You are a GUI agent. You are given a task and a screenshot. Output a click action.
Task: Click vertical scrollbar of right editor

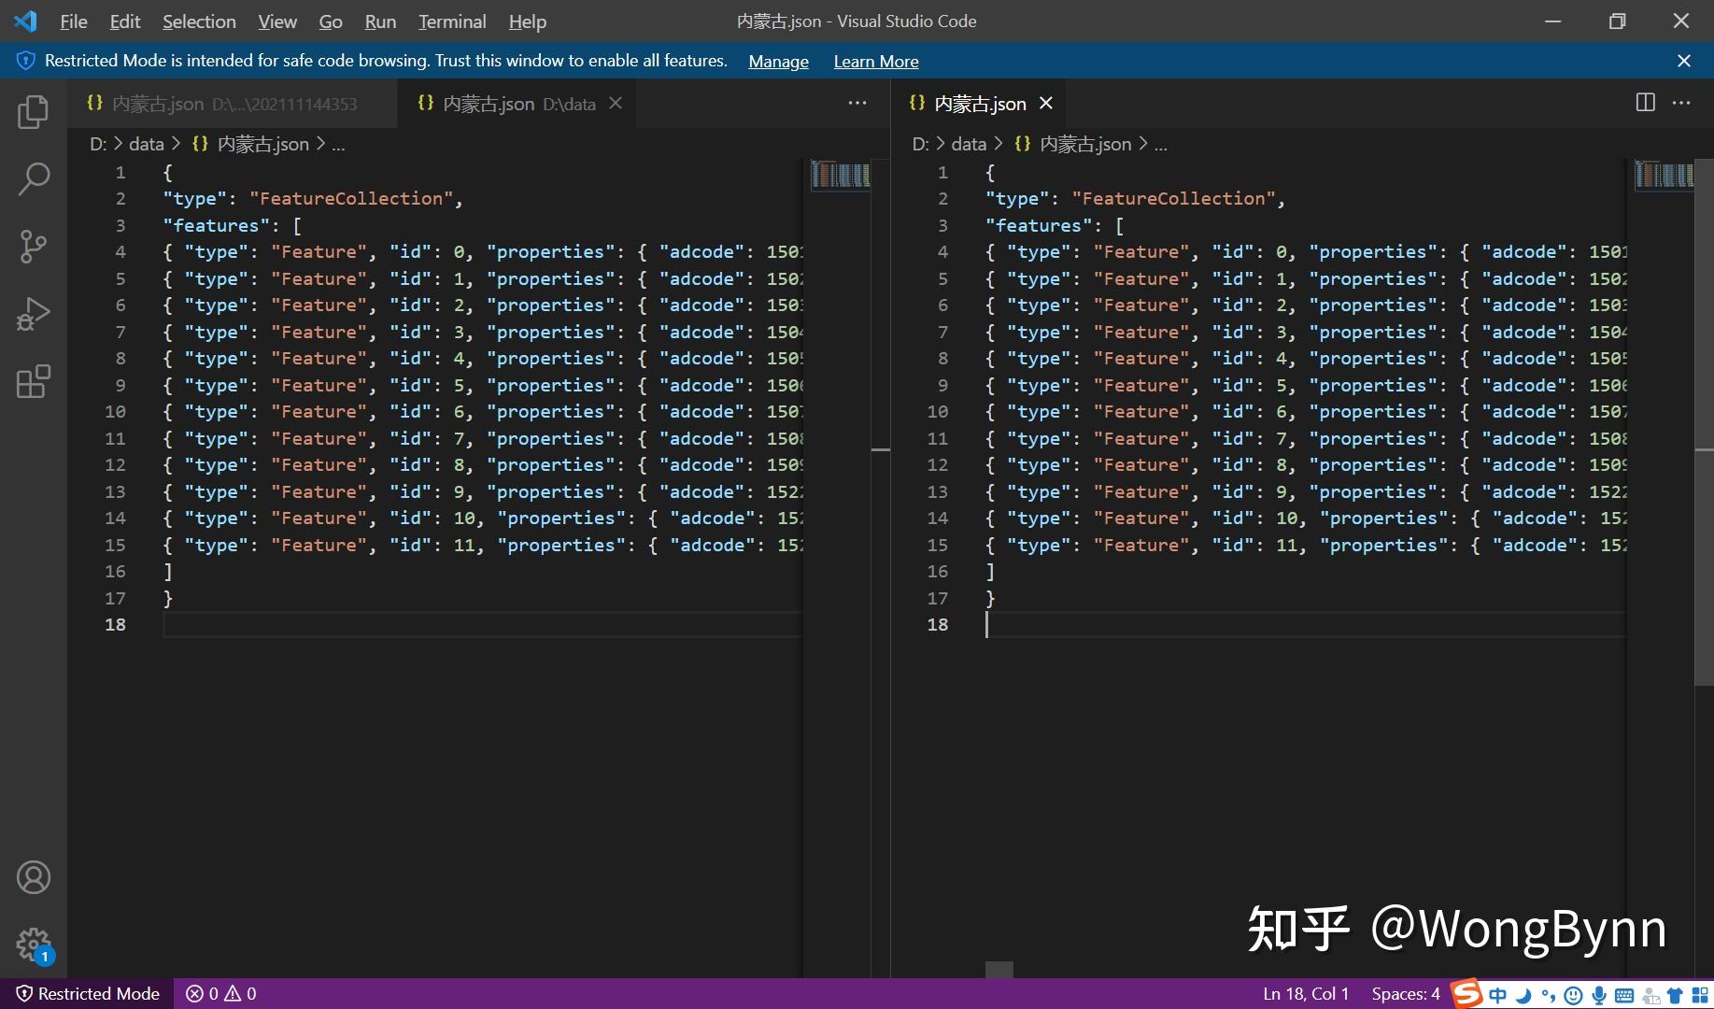(1704, 422)
